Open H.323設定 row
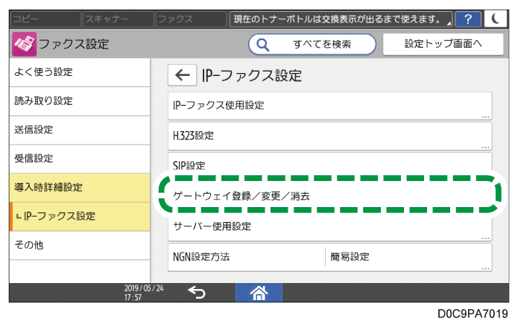The height and width of the screenshot is (324, 515). click(x=329, y=136)
